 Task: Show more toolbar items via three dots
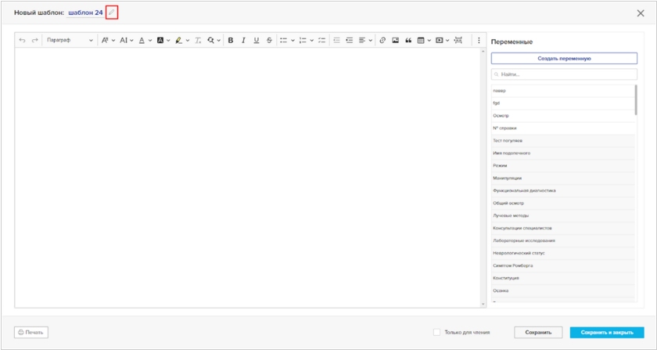(x=479, y=40)
